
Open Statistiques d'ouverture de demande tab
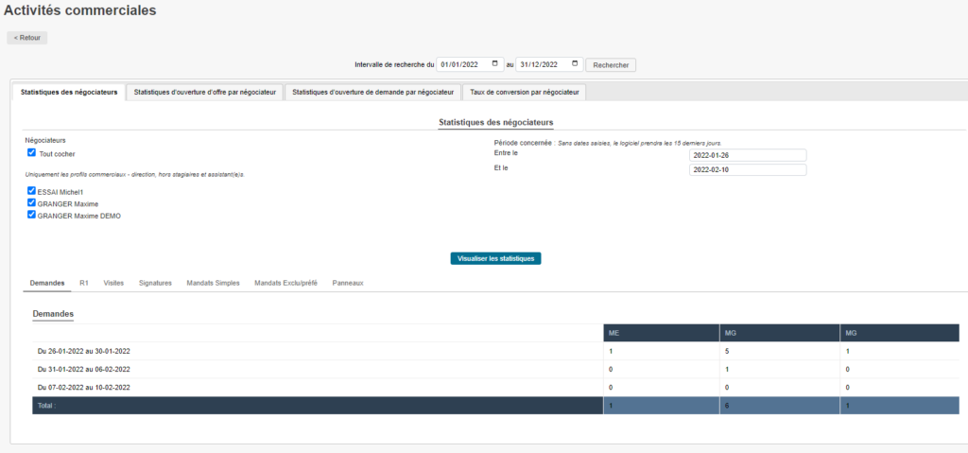point(373,92)
